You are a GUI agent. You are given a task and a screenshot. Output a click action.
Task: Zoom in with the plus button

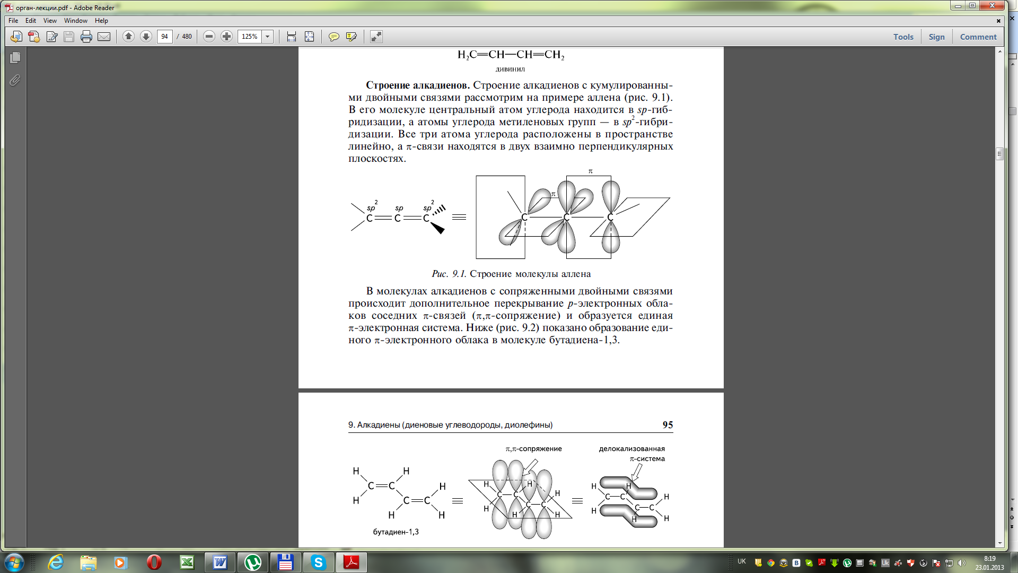226,36
